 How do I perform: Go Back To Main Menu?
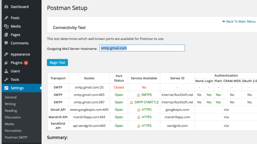point(241,21)
